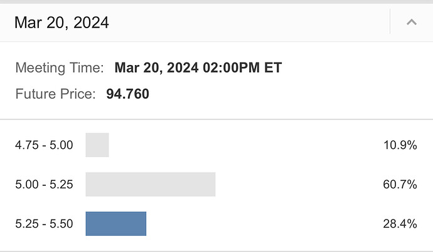Click the 60.7% probability value
The height and width of the screenshot is (252, 433).
[x=400, y=184]
